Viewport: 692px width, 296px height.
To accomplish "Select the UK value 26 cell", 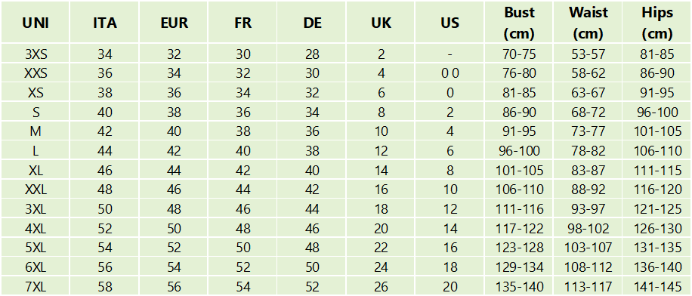I will tap(381, 286).
